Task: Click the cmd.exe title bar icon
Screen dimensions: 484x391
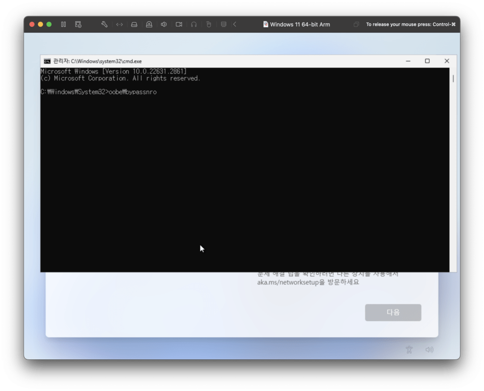Action: (47, 61)
